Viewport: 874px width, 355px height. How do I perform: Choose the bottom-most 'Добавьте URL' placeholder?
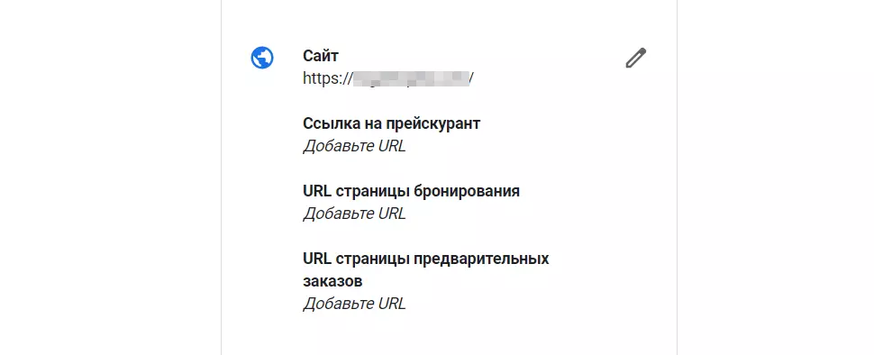coord(354,304)
